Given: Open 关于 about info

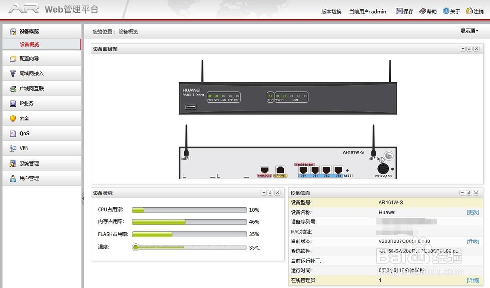Looking at the screenshot, I should [x=452, y=11].
